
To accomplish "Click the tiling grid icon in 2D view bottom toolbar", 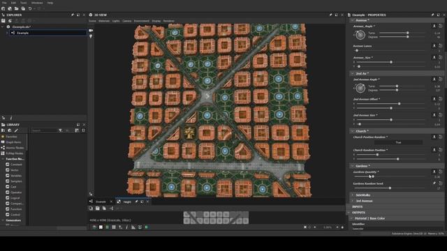I will (x=114, y=227).
